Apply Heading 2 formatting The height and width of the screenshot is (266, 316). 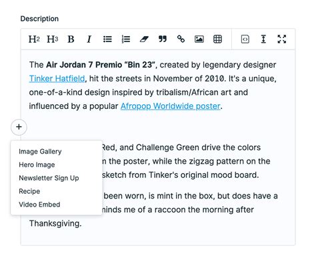coord(34,39)
